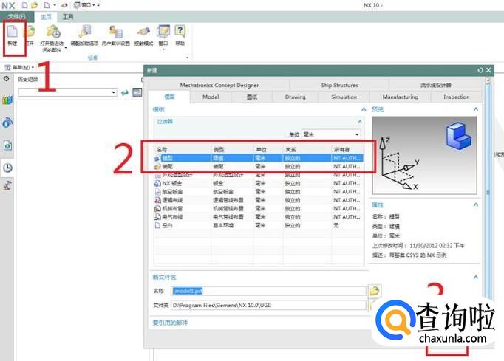Click the 机械布管 template icon
The height and width of the screenshot is (361, 504).
pos(157,209)
